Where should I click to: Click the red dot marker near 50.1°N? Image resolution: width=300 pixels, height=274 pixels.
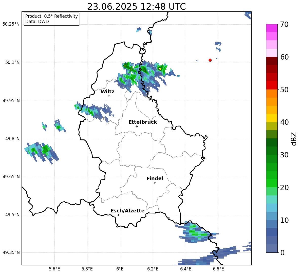click(210, 60)
